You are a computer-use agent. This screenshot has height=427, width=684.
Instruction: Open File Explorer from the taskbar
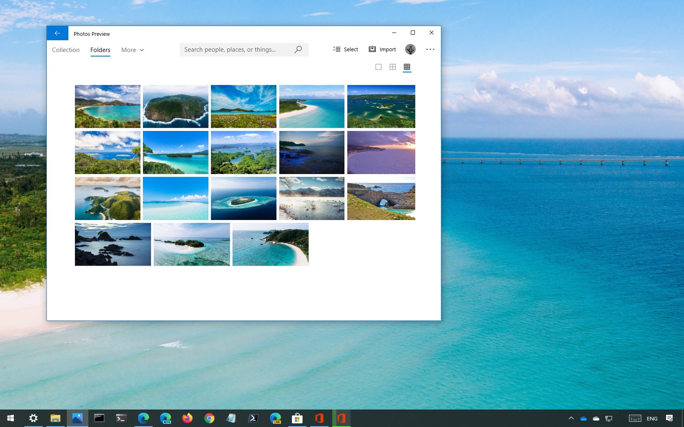[x=55, y=418]
